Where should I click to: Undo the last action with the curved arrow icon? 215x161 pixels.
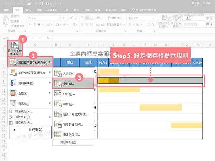[47, 4]
